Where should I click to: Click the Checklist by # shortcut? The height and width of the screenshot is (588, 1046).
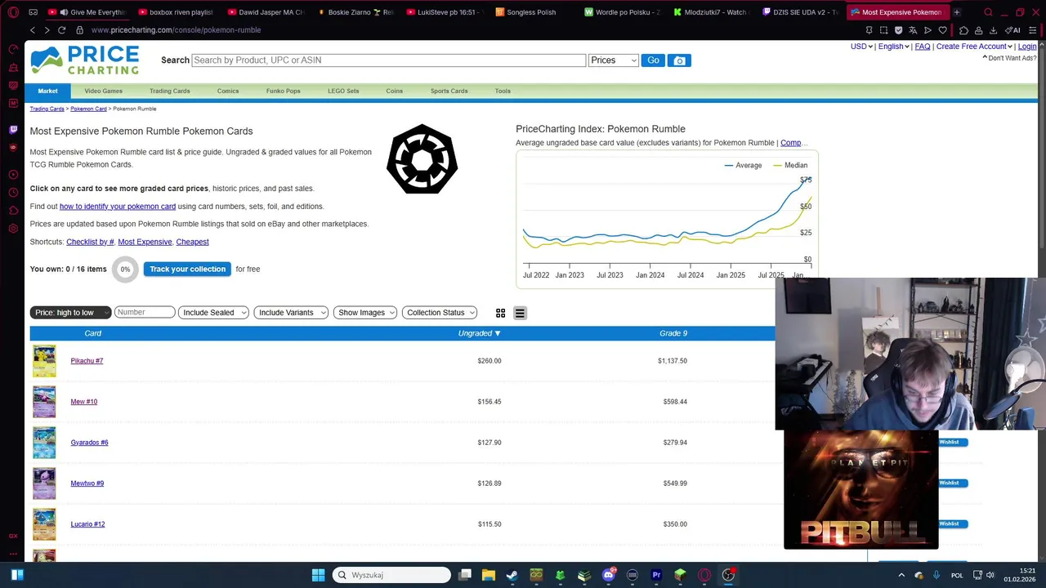90,242
